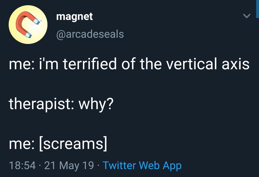Screen dimensions: 259x177
Task: Click the 18:54 timestamp
Action: (x=22, y=166)
